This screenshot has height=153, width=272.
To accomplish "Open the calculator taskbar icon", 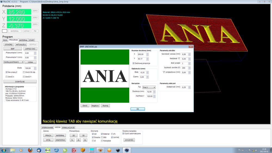I will [92, 150].
